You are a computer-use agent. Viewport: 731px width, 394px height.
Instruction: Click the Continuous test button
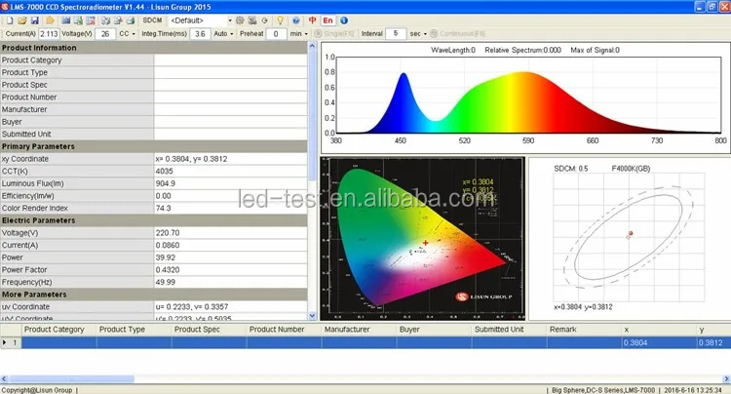[x=458, y=33]
